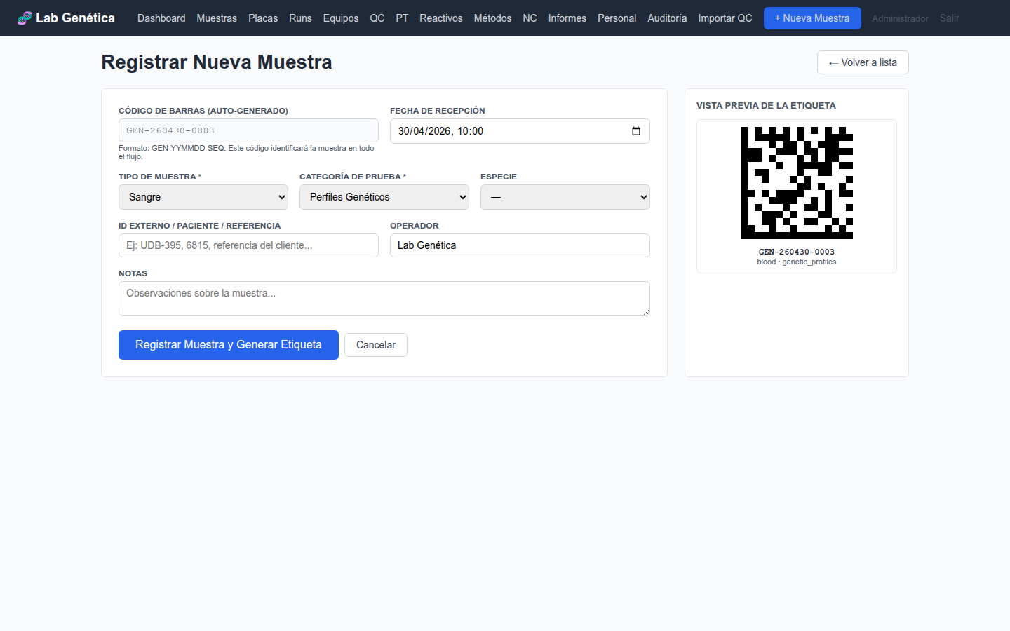This screenshot has height=631, width=1010.
Task: Open the PT nav item
Action: pos(402,18)
